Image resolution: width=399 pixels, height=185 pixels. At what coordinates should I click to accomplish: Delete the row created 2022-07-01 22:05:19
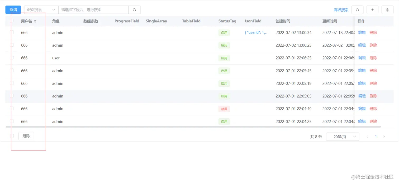373,83
